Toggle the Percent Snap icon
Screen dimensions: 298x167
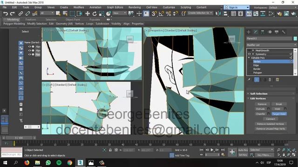(x=169, y=13)
